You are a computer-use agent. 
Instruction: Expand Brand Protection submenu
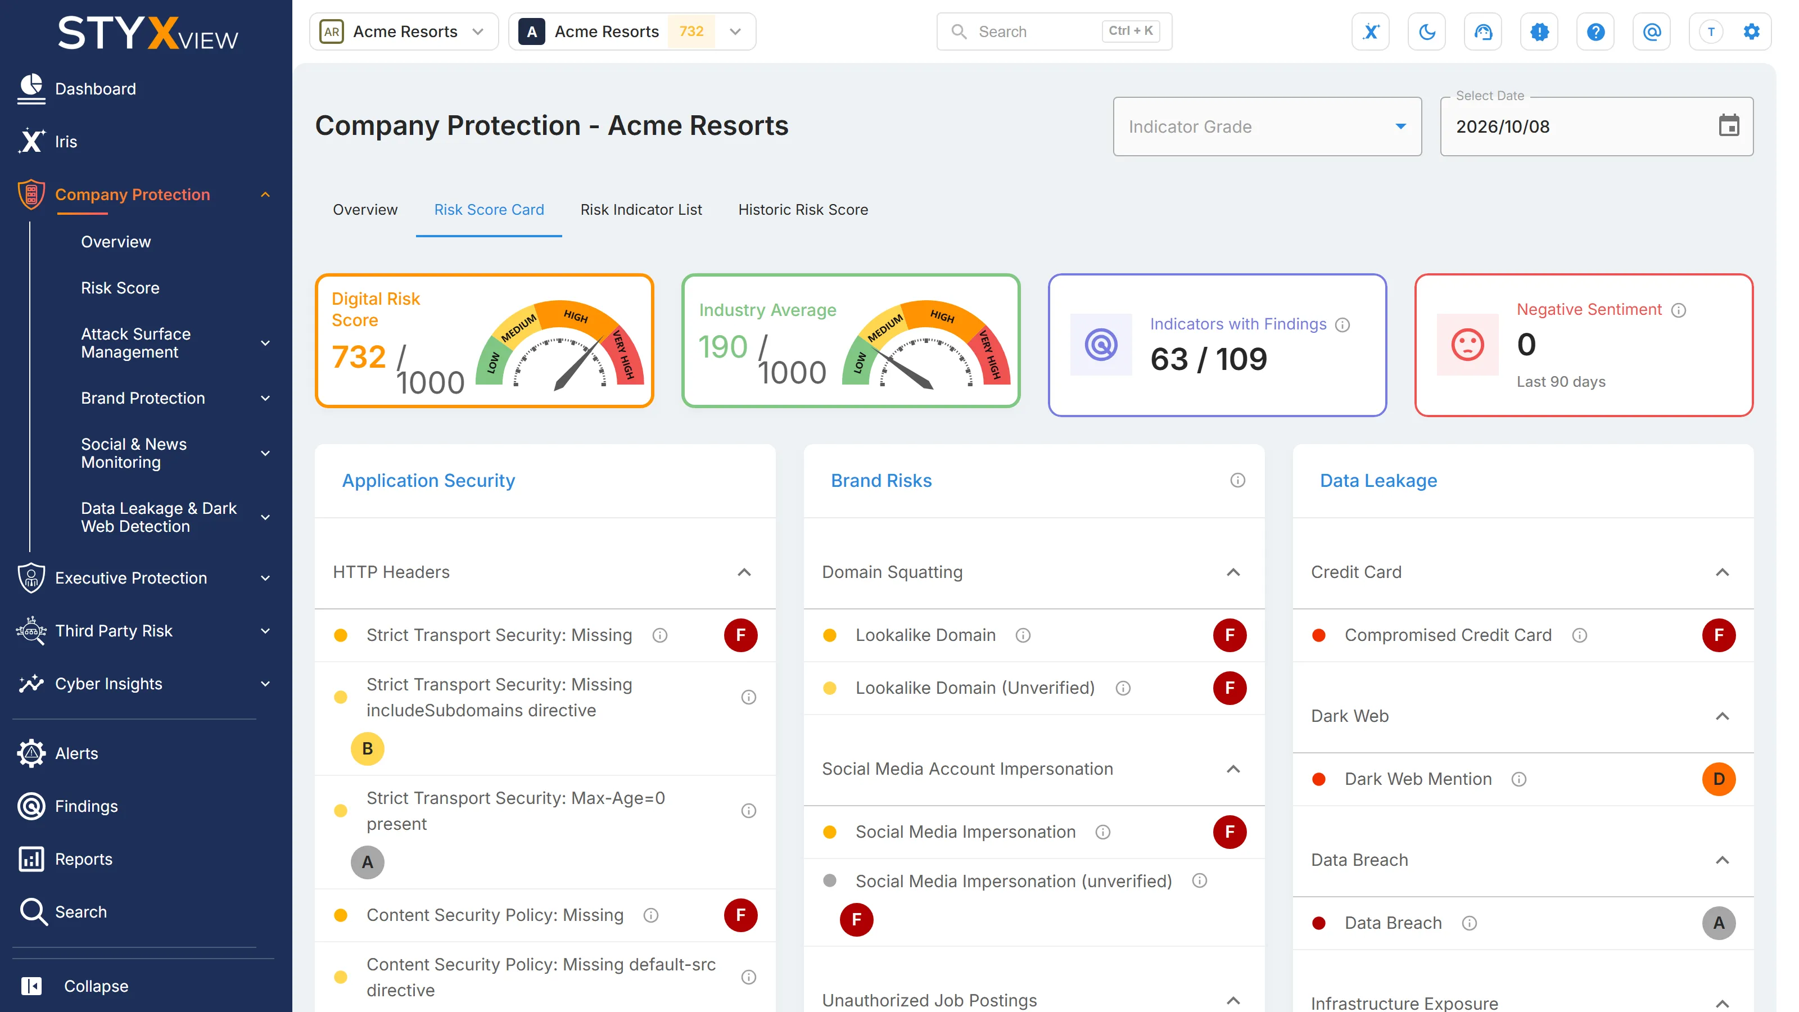point(265,398)
